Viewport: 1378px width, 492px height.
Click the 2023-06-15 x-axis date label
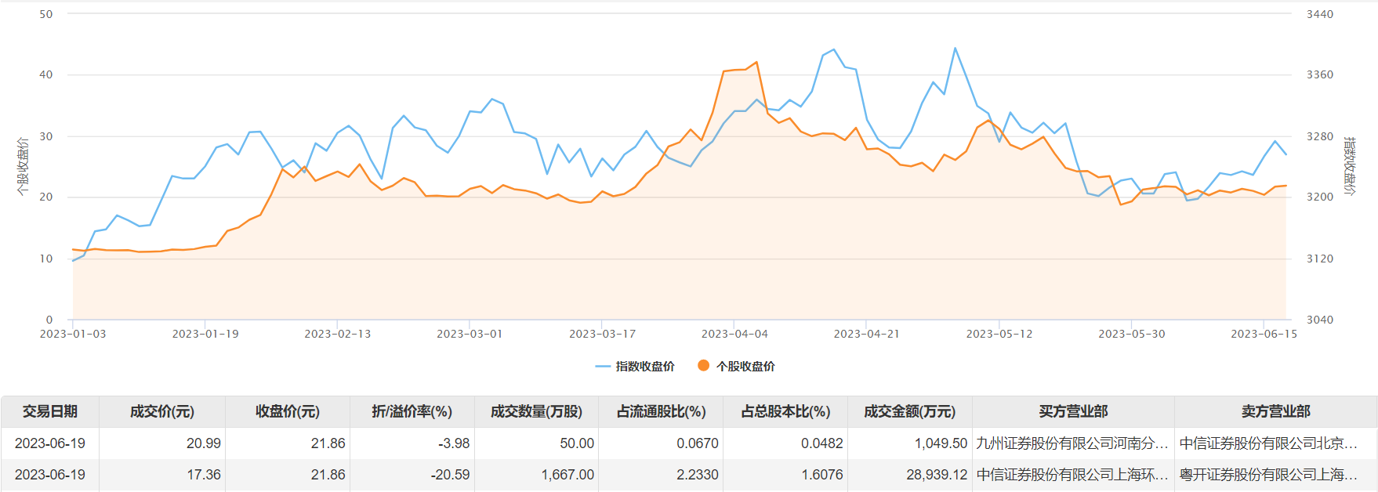pyautogui.click(x=1264, y=334)
